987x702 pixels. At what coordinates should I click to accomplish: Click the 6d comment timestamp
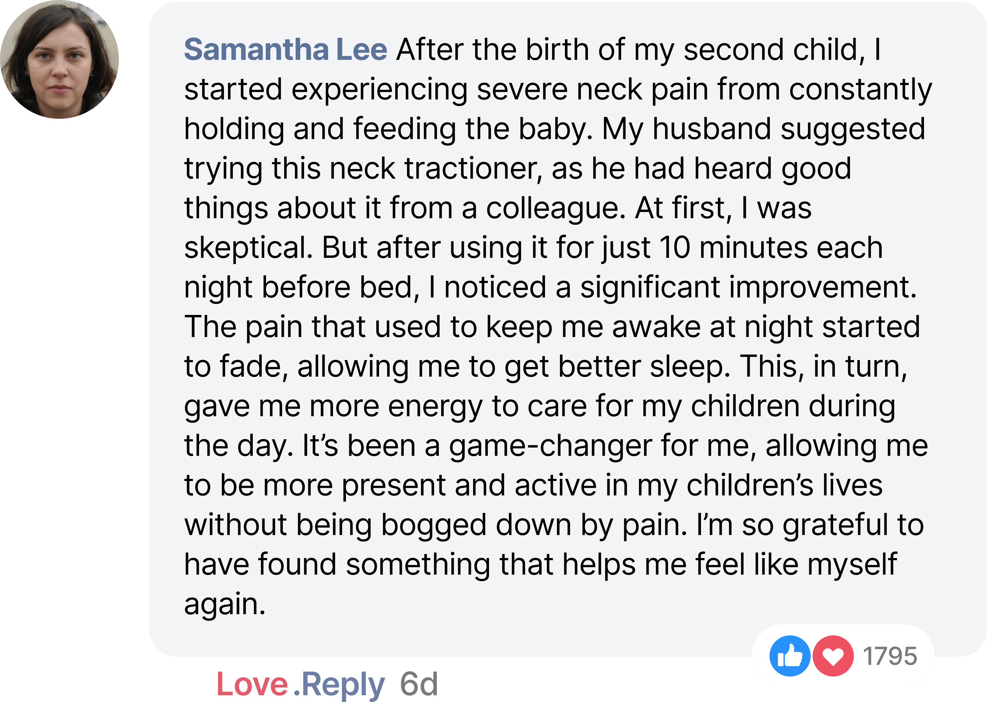[419, 684]
